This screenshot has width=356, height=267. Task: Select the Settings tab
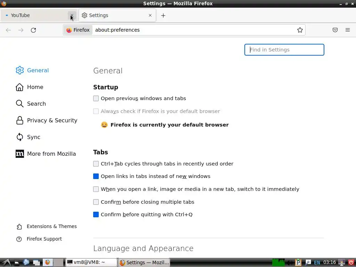(117, 15)
